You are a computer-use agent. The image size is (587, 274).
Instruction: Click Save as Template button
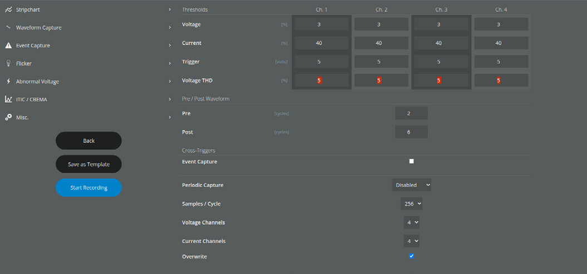(x=88, y=164)
